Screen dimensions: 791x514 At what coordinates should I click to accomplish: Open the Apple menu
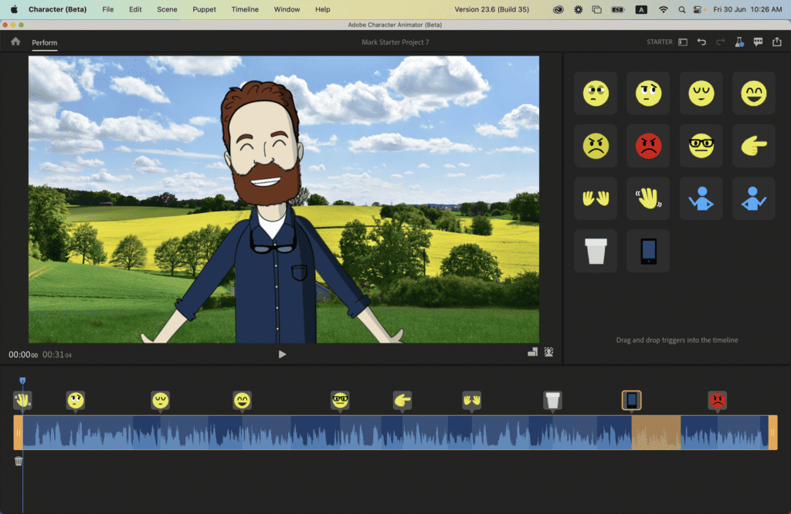(14, 9)
